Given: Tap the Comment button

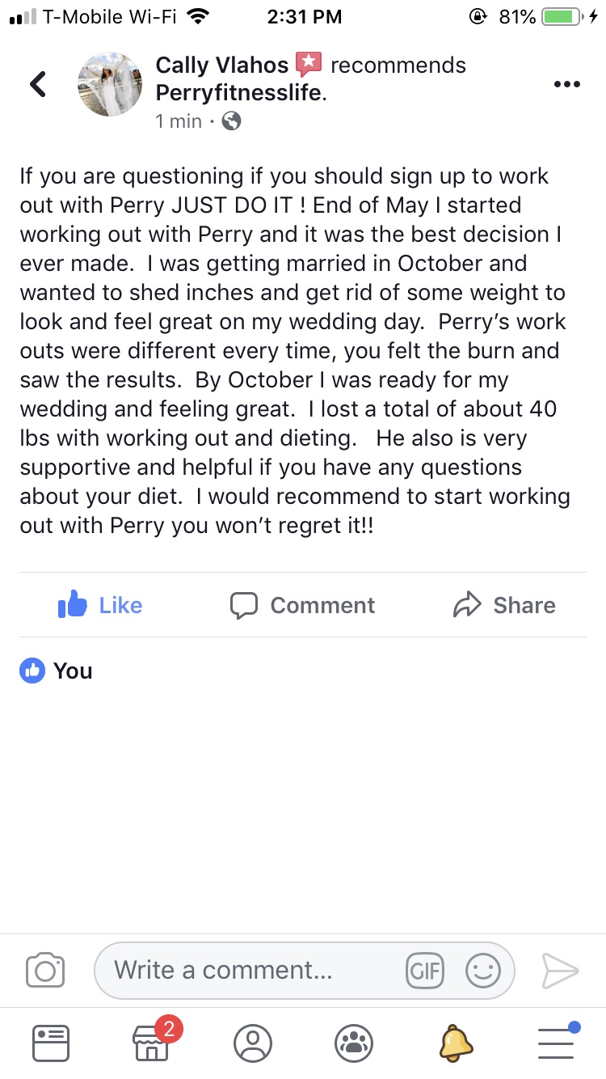Looking at the screenshot, I should pos(303,605).
